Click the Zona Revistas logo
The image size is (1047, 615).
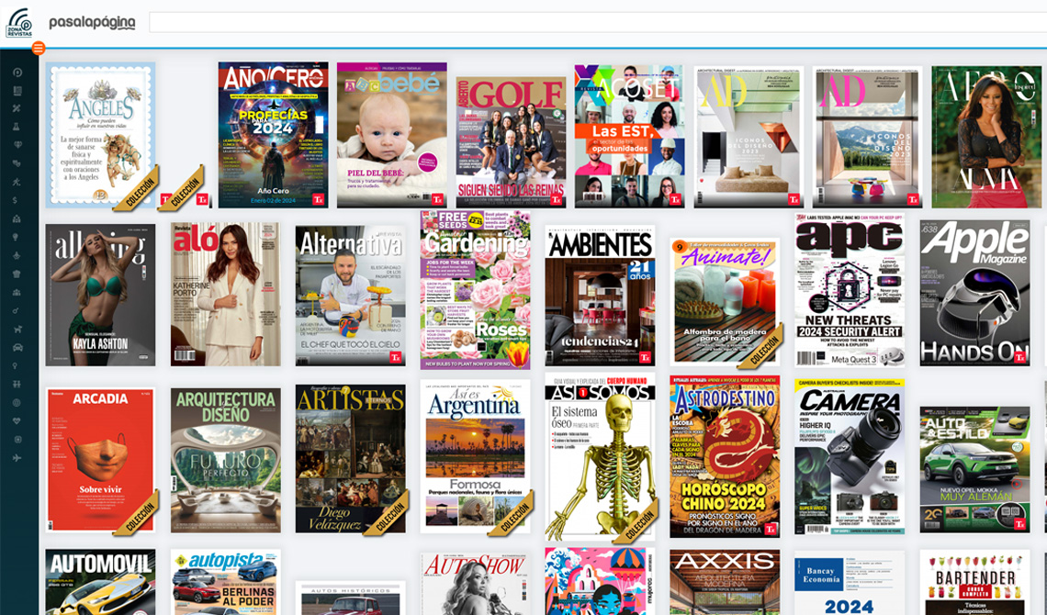click(18, 23)
